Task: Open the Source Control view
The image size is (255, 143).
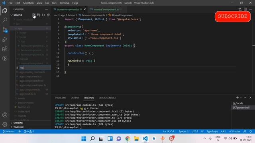Action: [x=5, y=30]
